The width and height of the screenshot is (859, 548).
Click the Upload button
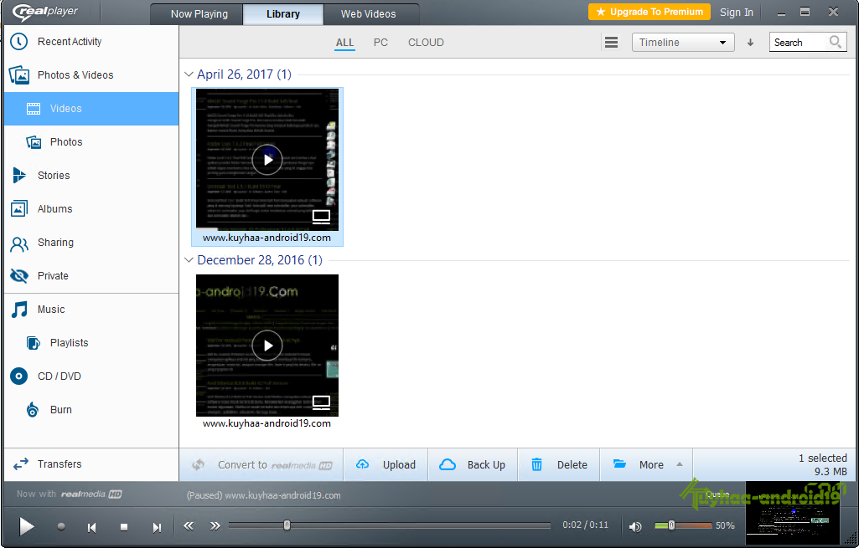[x=386, y=465]
